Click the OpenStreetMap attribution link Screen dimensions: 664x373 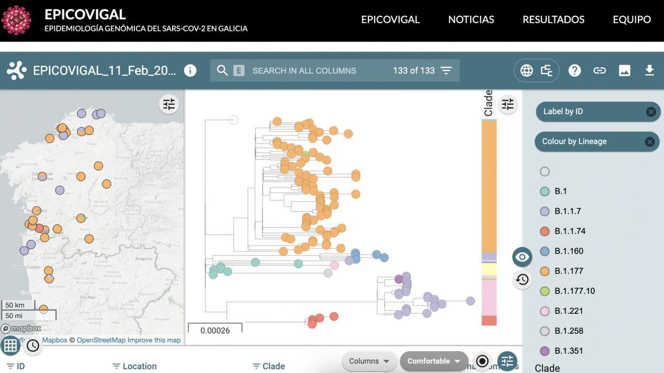click(101, 340)
